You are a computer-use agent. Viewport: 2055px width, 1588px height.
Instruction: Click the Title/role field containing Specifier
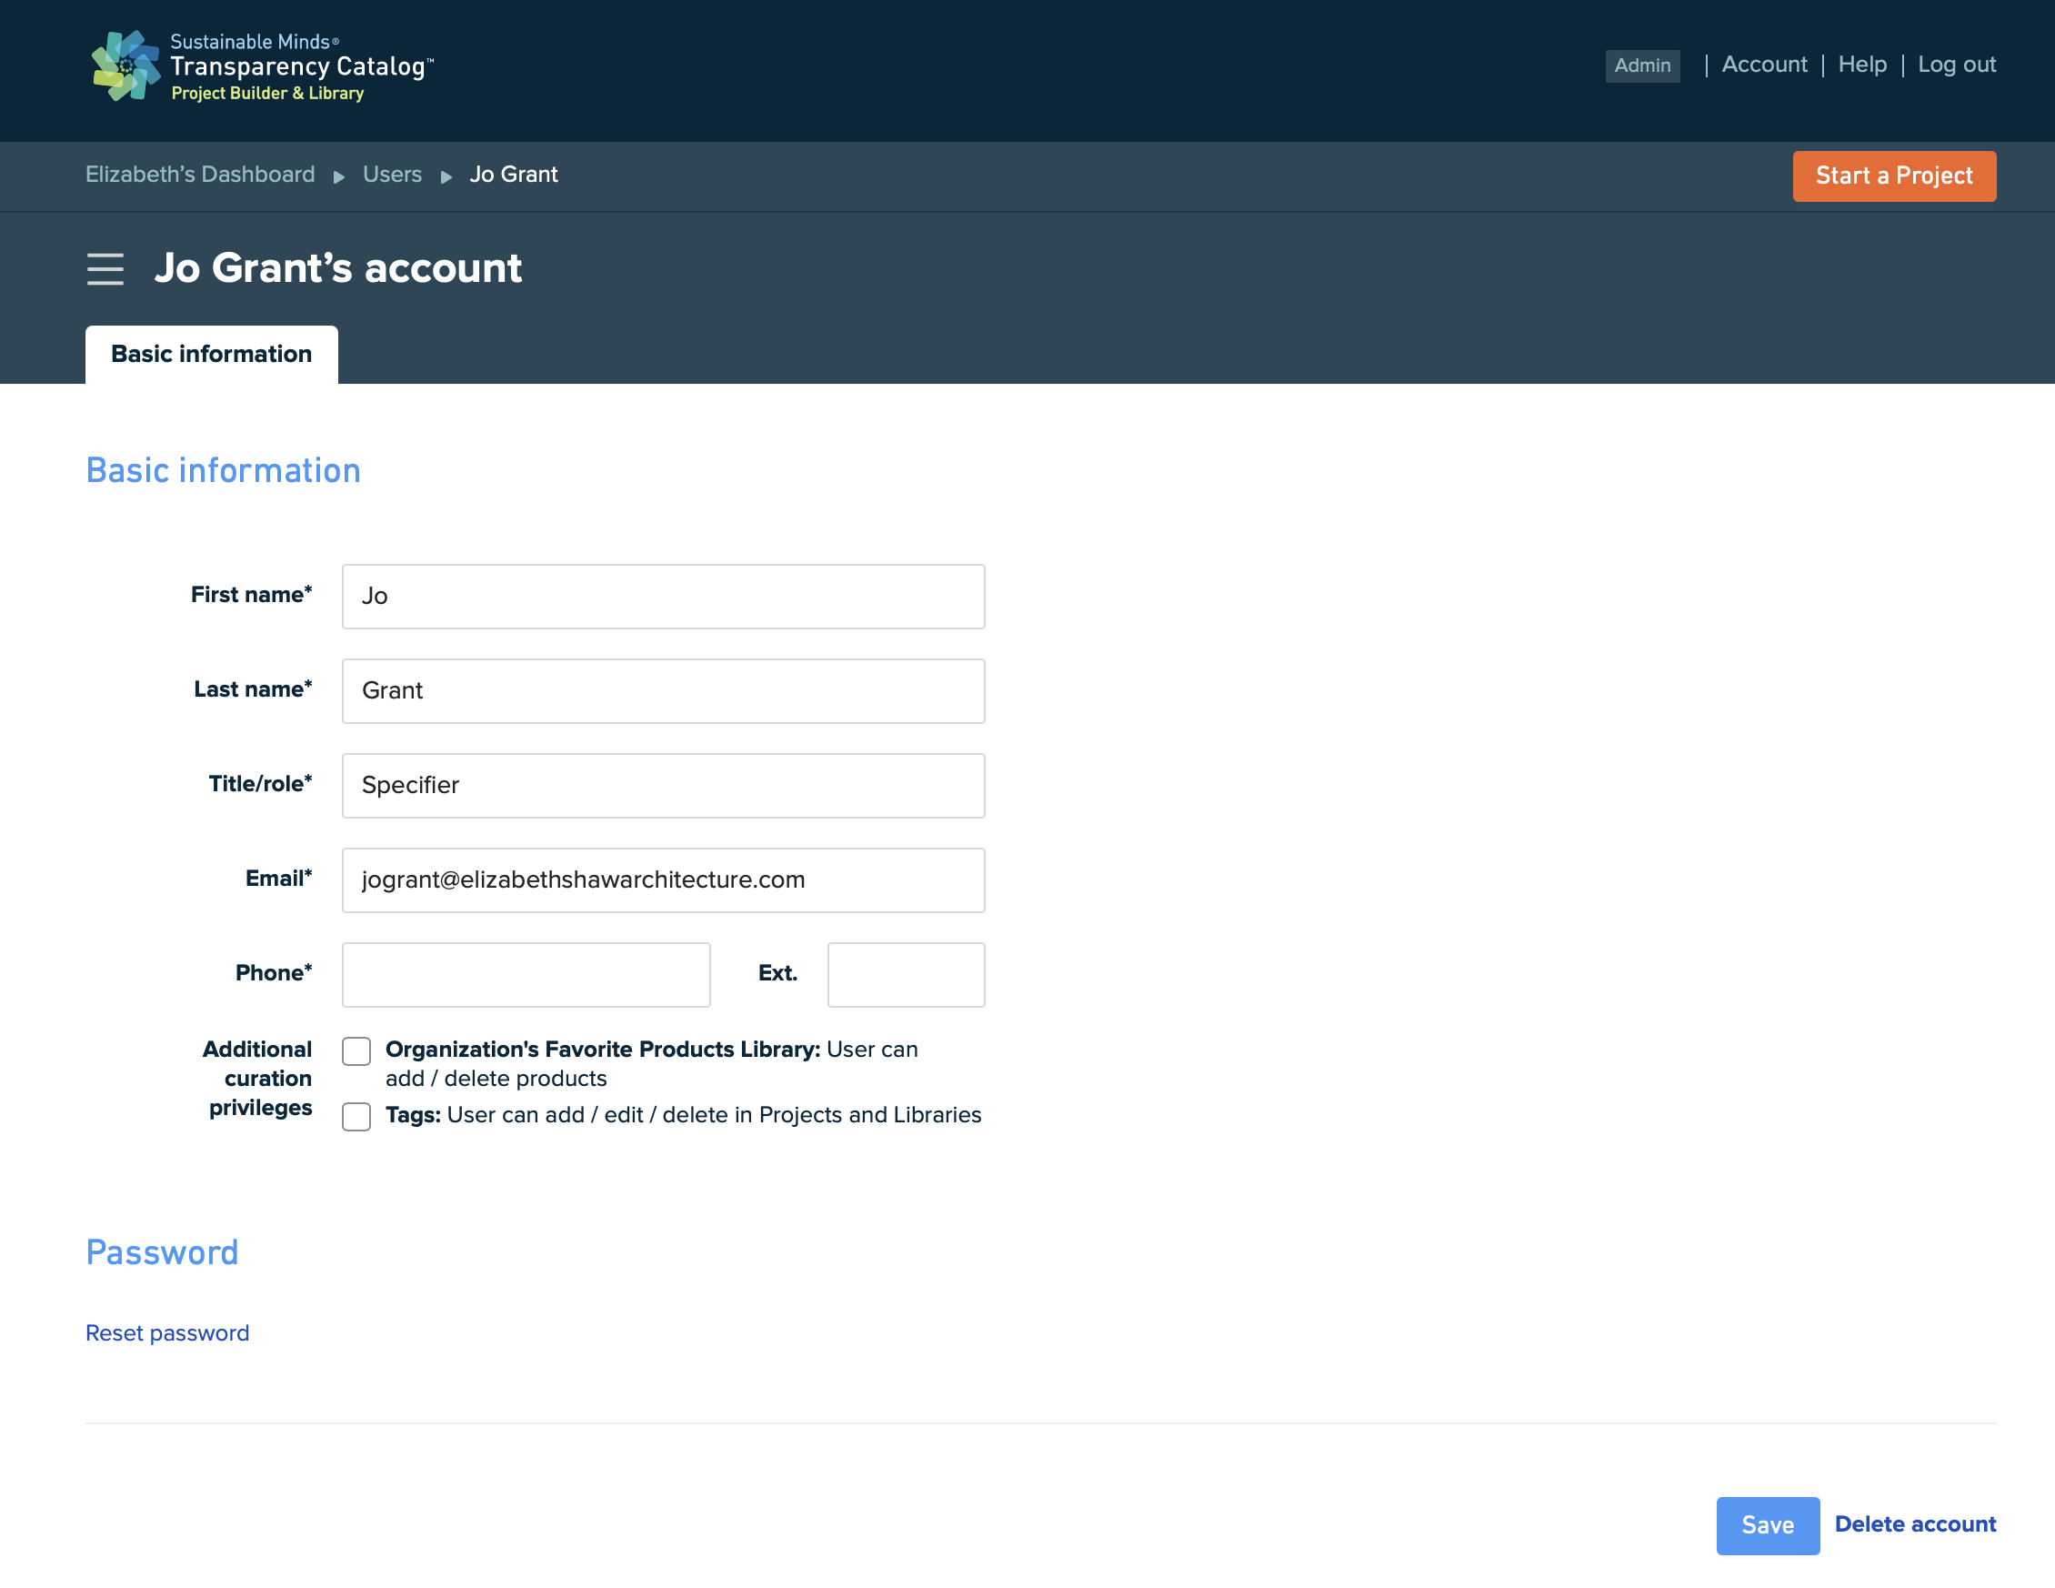[x=664, y=785]
